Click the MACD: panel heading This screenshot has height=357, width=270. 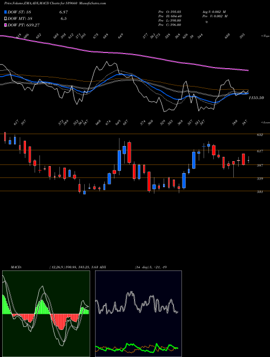point(16,267)
